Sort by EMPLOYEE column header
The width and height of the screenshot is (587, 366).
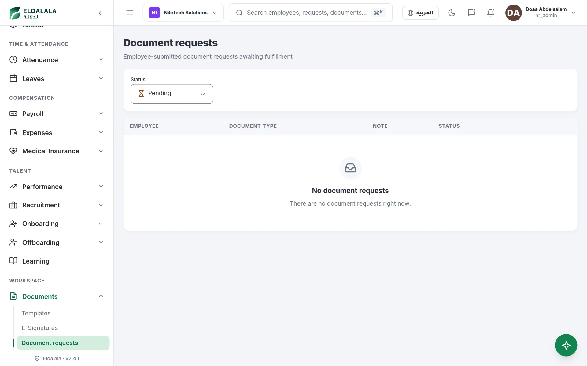[x=144, y=126]
